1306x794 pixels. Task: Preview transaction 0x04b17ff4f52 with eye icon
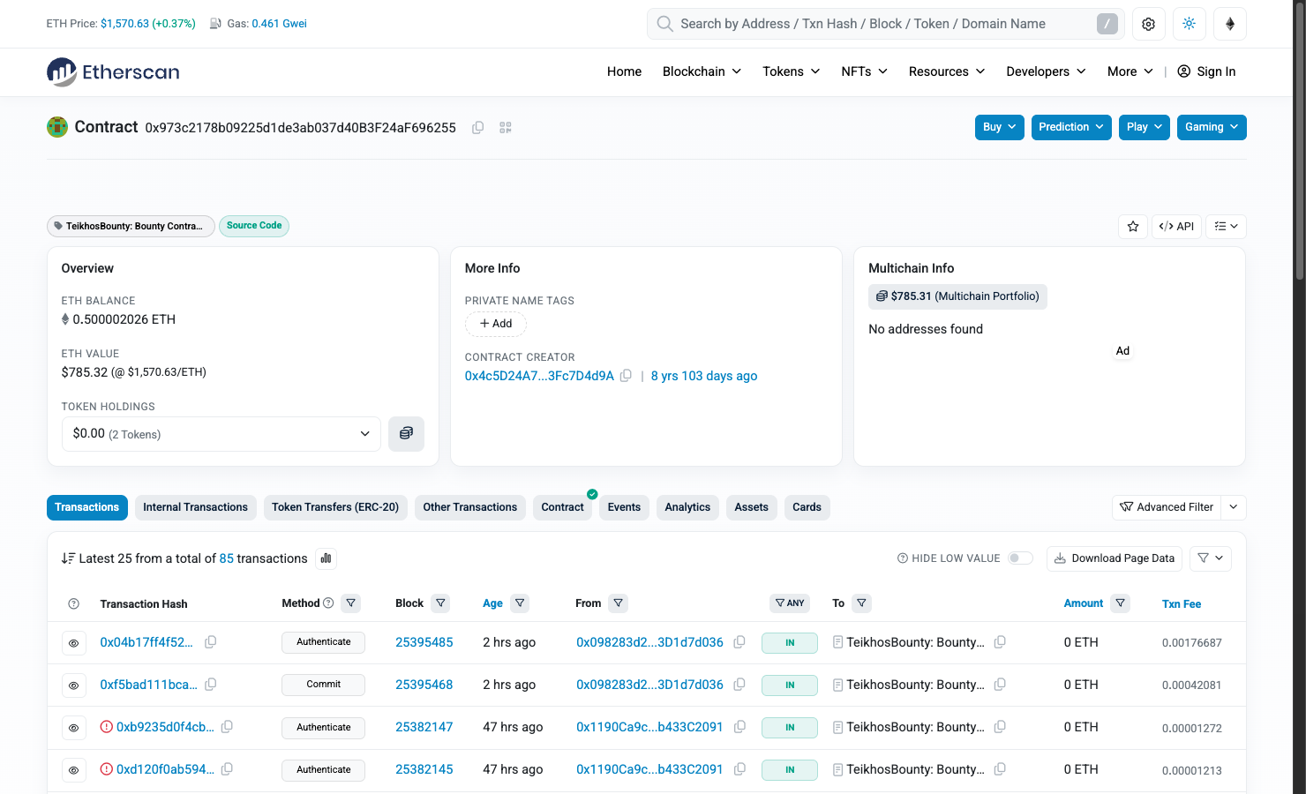tap(74, 643)
